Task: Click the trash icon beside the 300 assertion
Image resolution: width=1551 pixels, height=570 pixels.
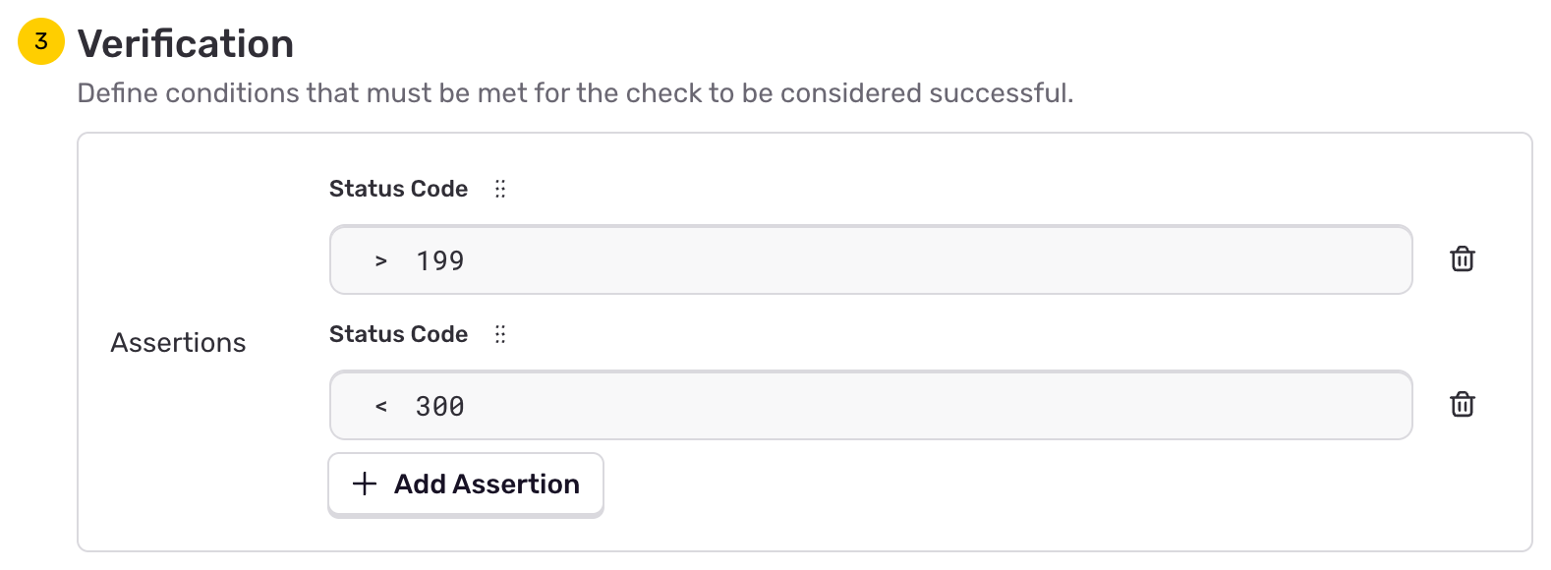Action: coord(1463,405)
